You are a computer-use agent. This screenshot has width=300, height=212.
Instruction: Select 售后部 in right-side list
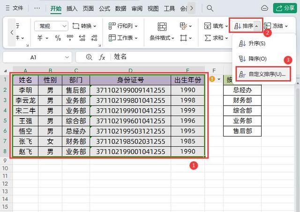tap(242, 131)
